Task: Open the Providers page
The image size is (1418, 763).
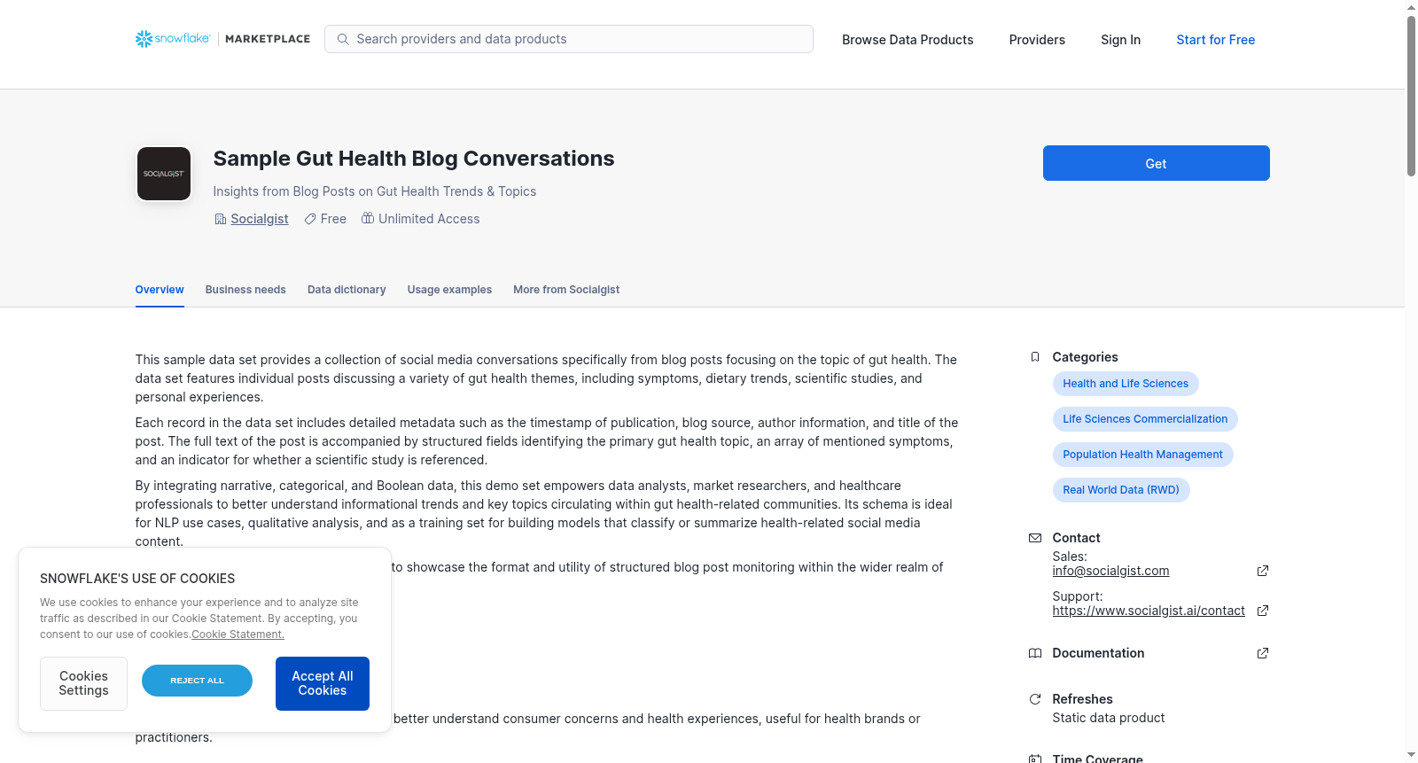Action: pyautogui.click(x=1037, y=40)
